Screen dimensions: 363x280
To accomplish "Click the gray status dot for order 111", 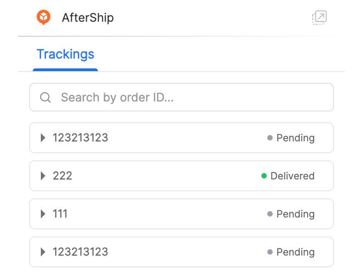I will point(270,214).
